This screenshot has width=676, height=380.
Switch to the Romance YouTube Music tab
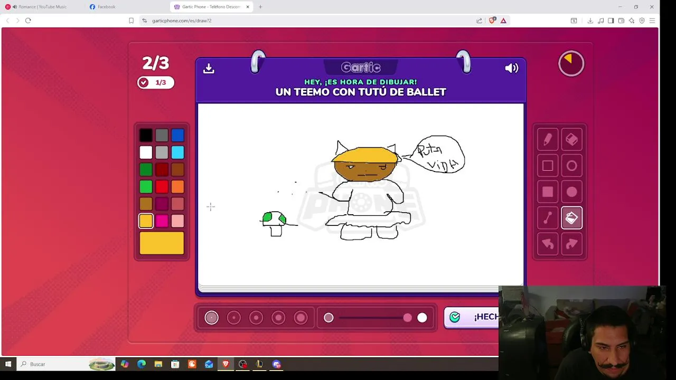[x=42, y=7]
